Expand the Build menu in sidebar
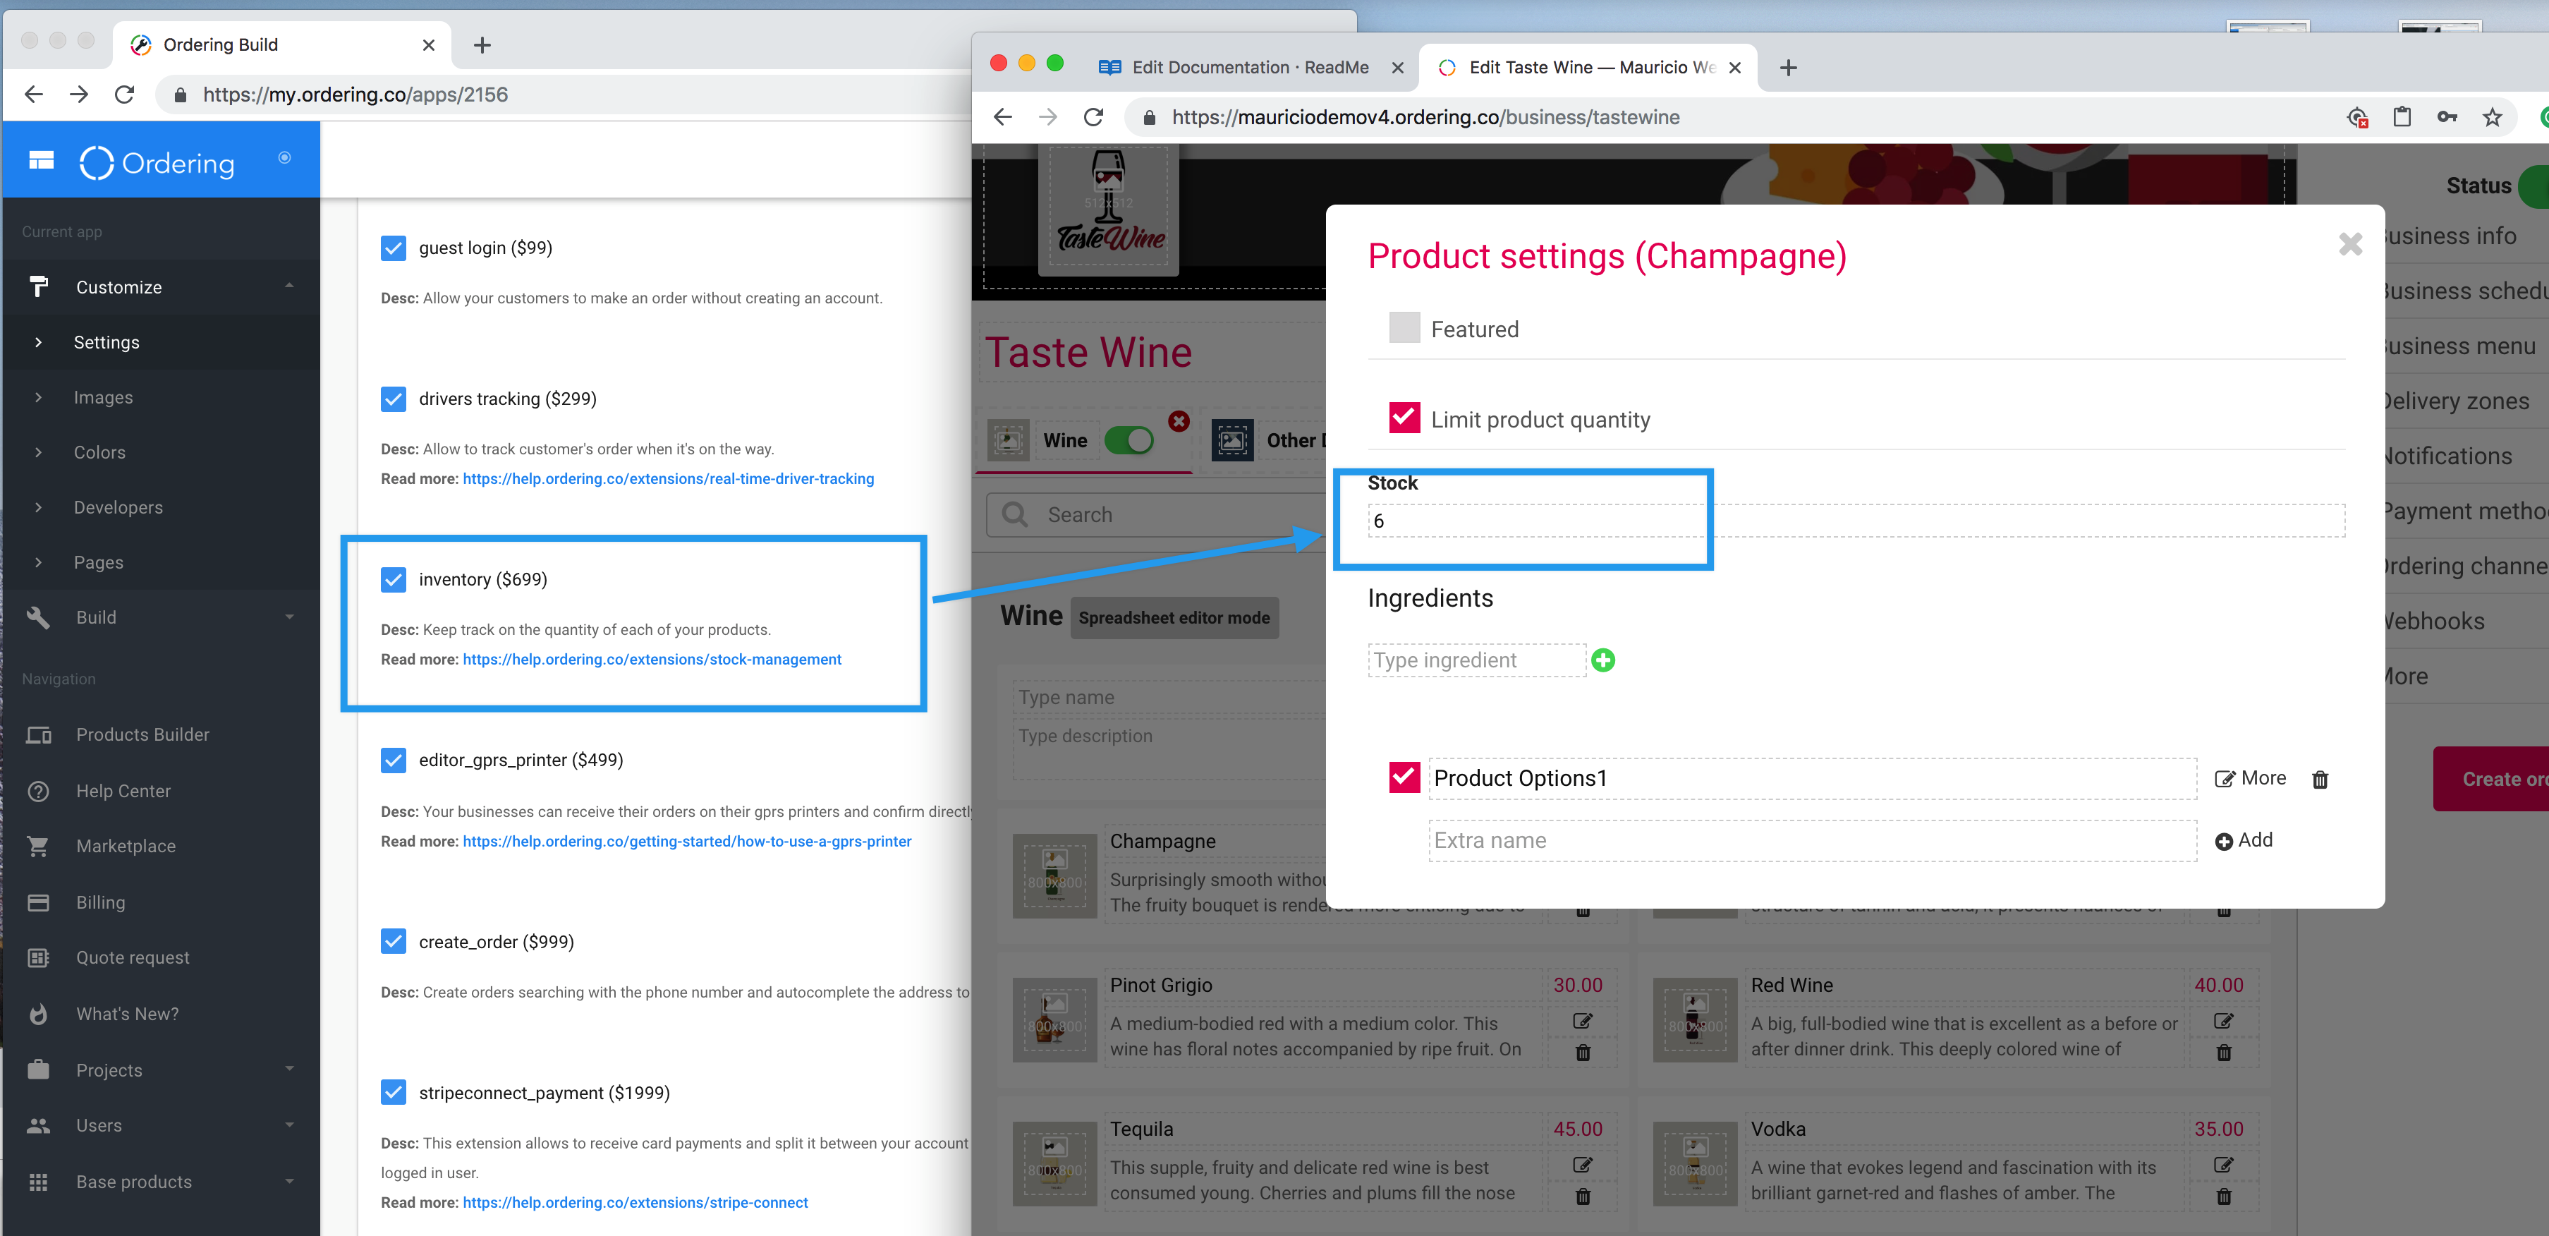This screenshot has width=2549, height=1236. pos(289,617)
